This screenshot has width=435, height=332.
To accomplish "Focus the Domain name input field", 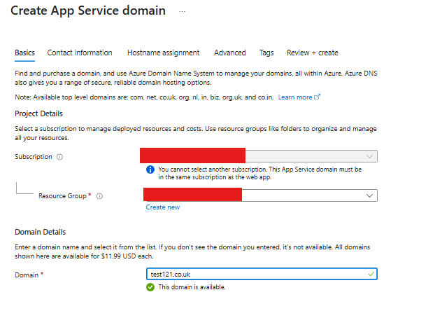I will pyautogui.click(x=255, y=275).
